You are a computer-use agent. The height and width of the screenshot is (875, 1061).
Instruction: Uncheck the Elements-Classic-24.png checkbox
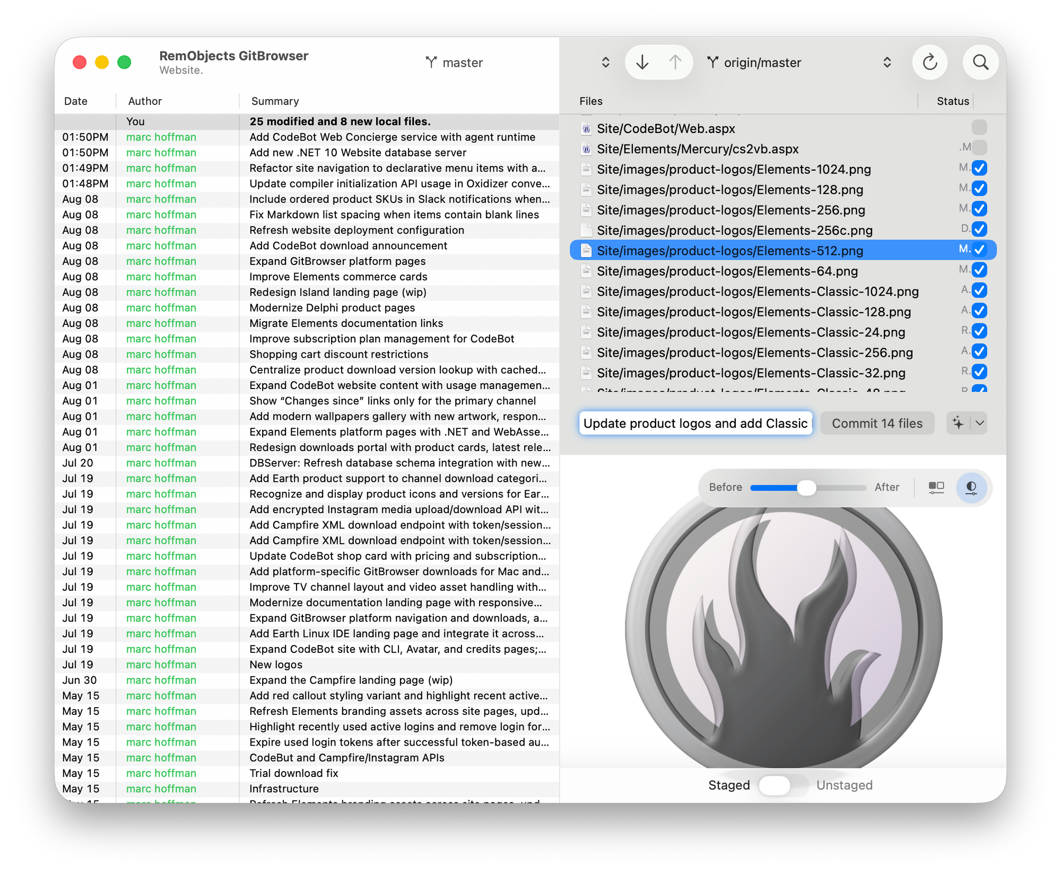pos(979,331)
